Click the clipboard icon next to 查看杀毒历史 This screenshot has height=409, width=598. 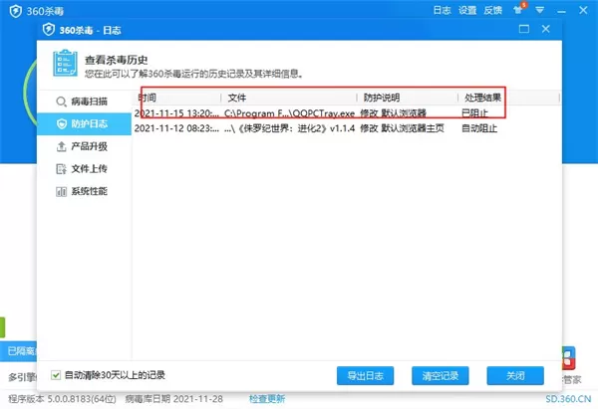tap(65, 64)
